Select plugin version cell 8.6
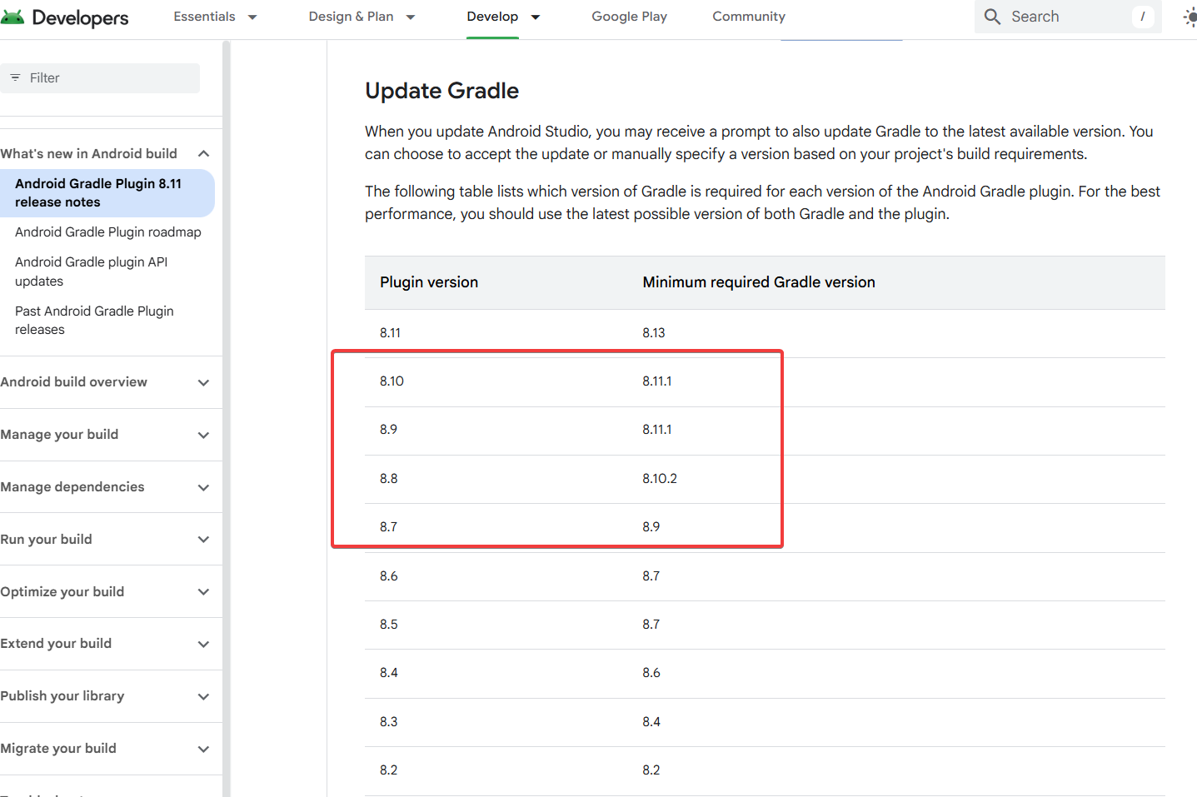 (x=388, y=576)
